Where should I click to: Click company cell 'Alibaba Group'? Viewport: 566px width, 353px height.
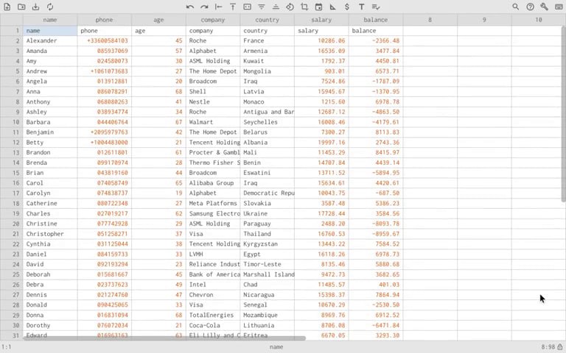[x=213, y=183]
